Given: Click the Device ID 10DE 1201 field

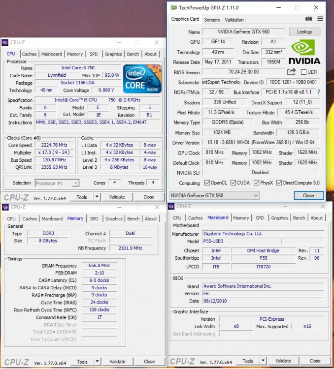Looking at the screenshot, I should 293,82.
